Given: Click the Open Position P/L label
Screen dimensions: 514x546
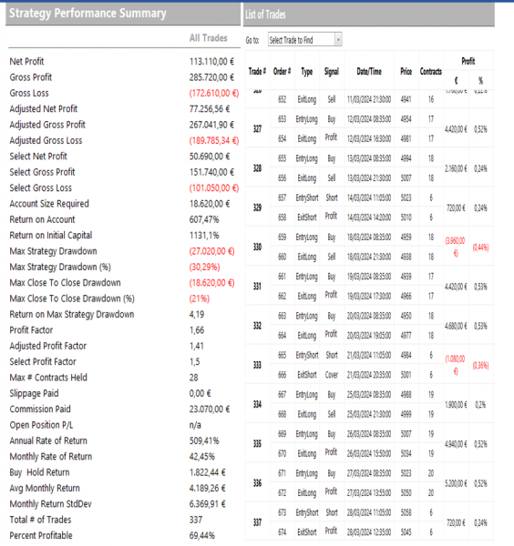Looking at the screenshot, I should coord(42,425).
